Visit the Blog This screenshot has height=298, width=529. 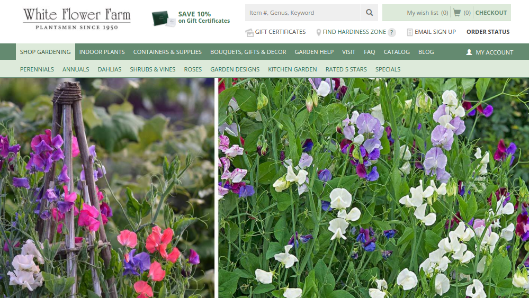click(426, 52)
